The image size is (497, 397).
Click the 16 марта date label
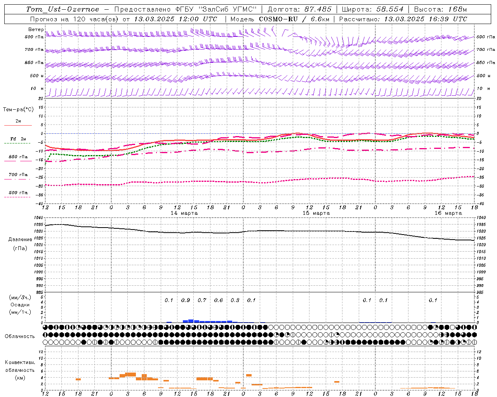click(448, 213)
